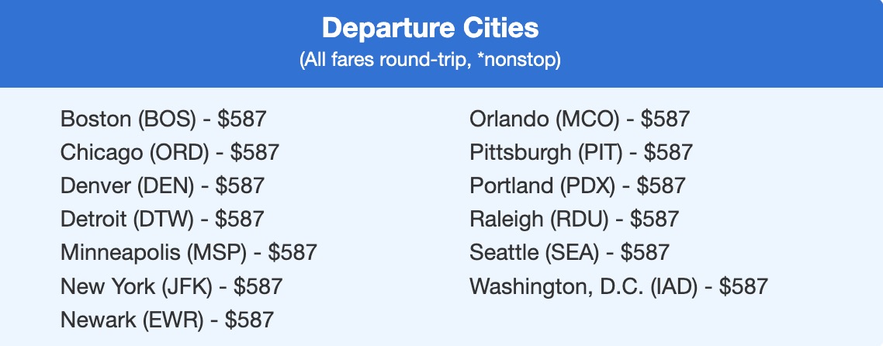Click the $587 price next to Newark

pos(249,320)
